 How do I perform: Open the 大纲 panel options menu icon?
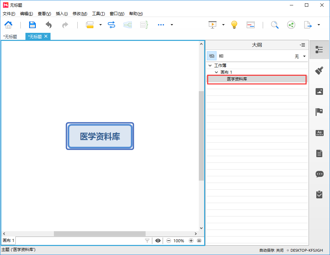303,45
